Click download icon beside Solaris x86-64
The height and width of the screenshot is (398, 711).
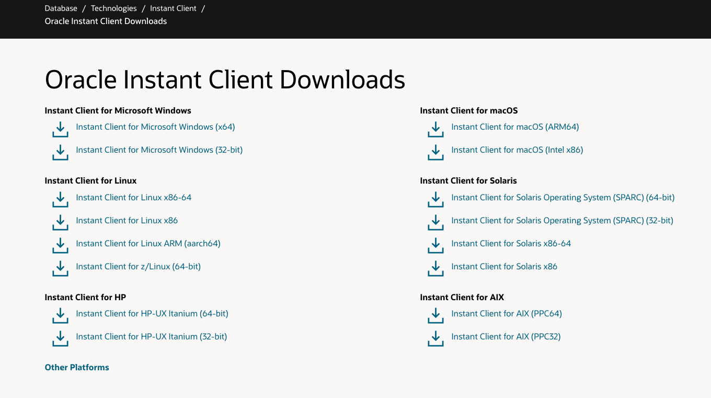point(435,246)
